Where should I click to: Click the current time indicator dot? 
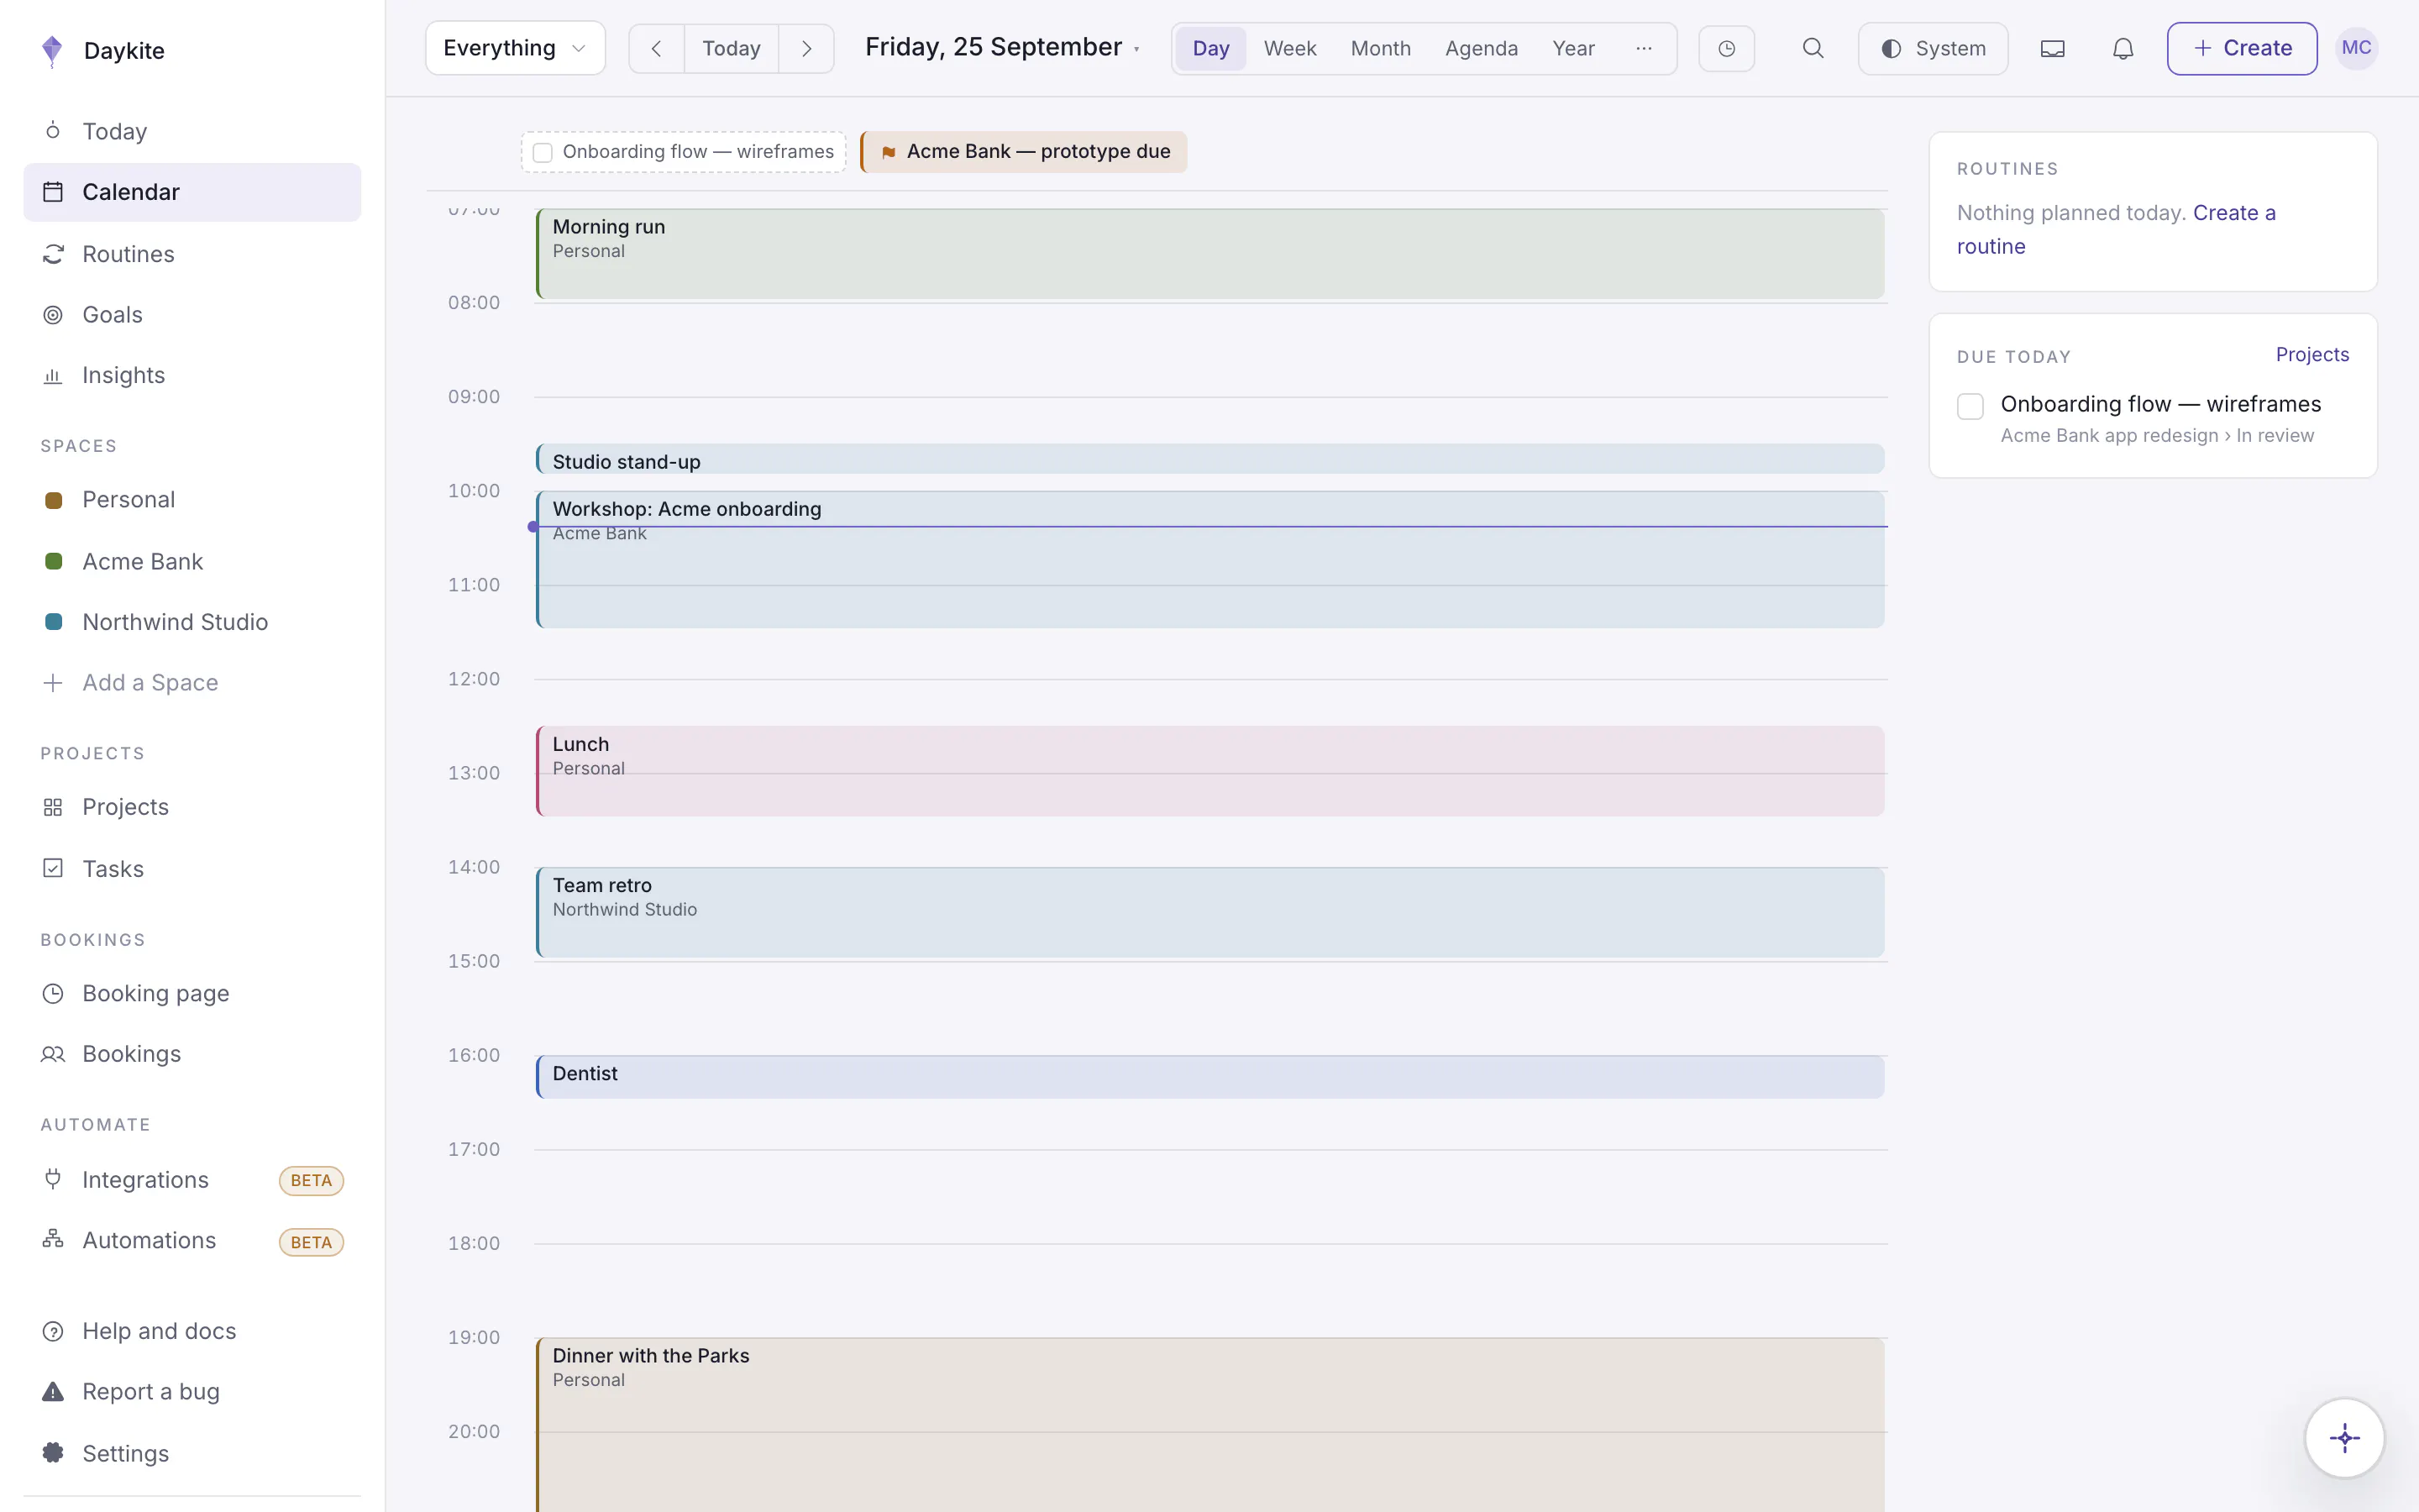[533, 527]
